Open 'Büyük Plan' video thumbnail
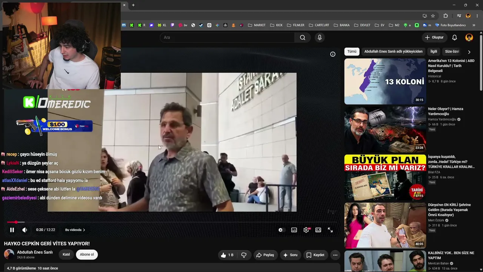This screenshot has width=483, height=272. [x=385, y=178]
